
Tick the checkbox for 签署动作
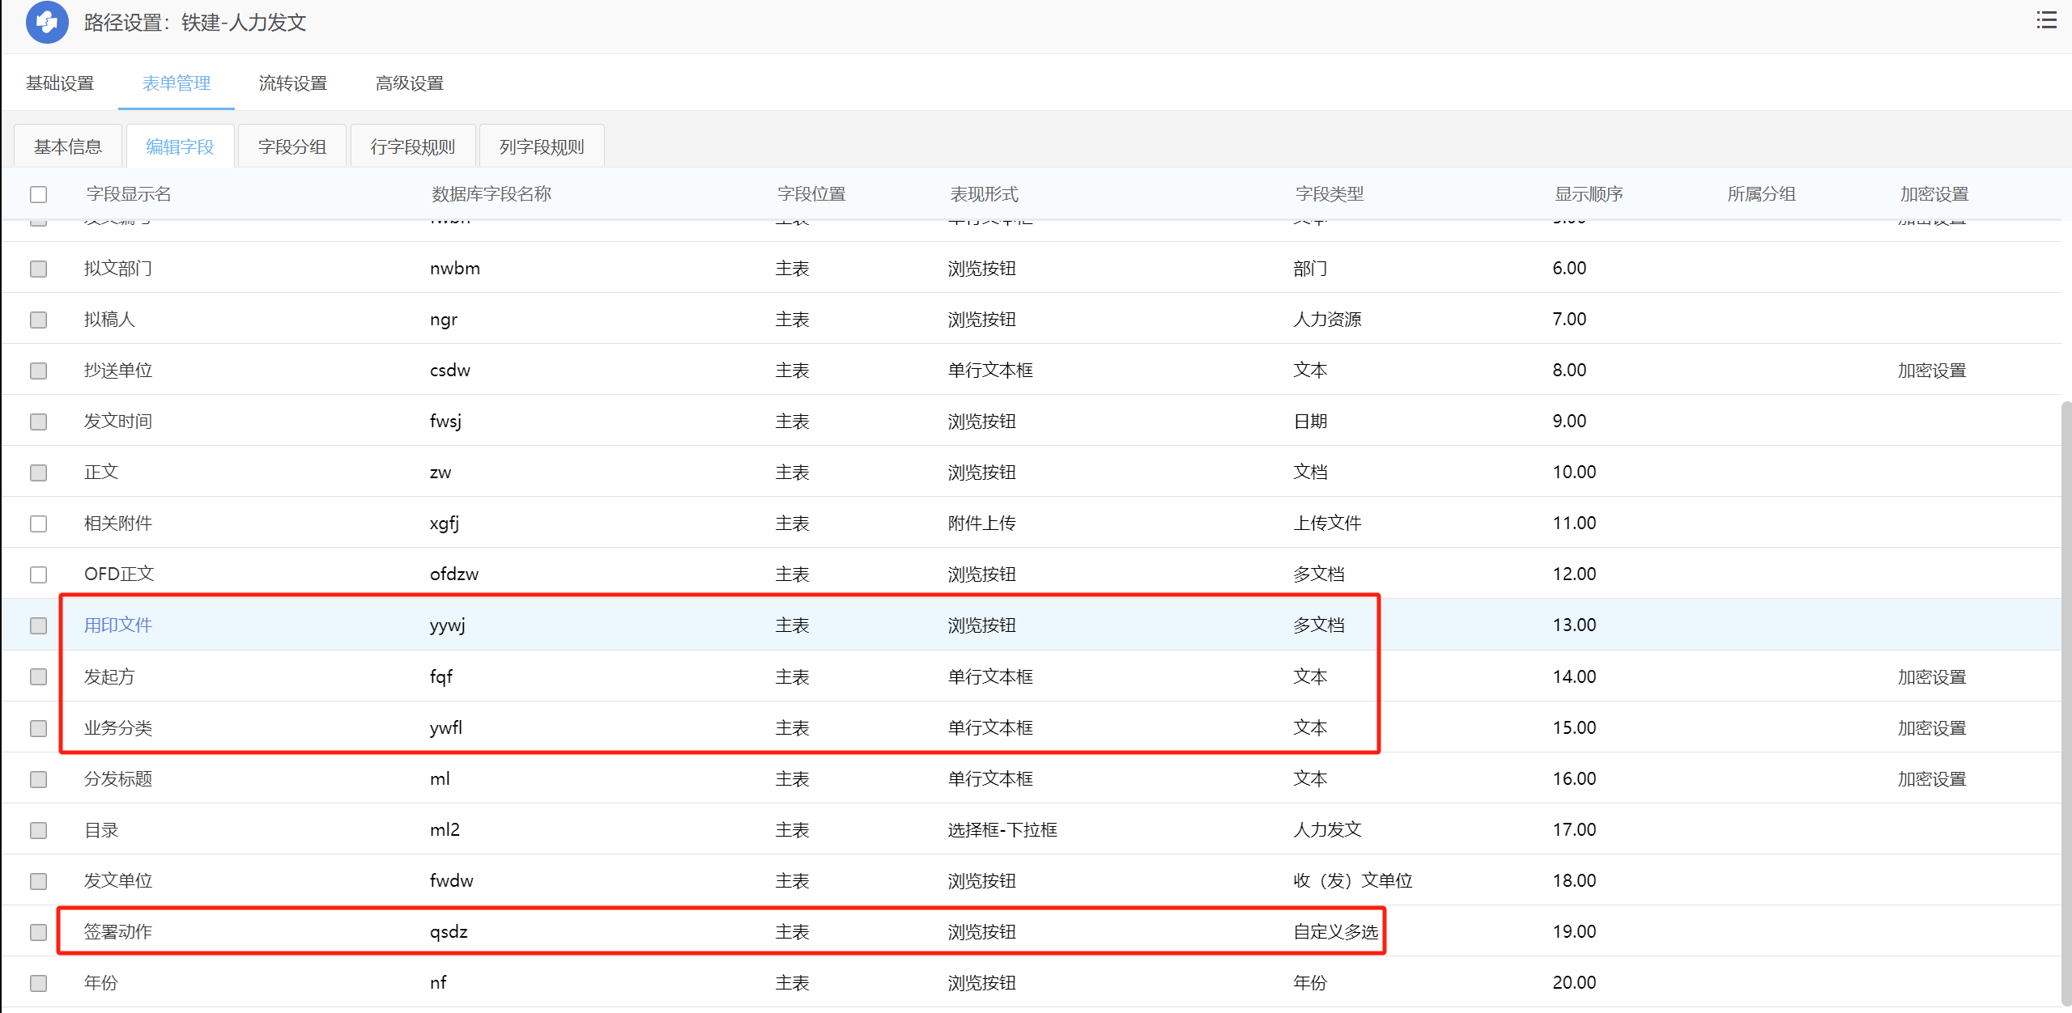[x=38, y=932]
